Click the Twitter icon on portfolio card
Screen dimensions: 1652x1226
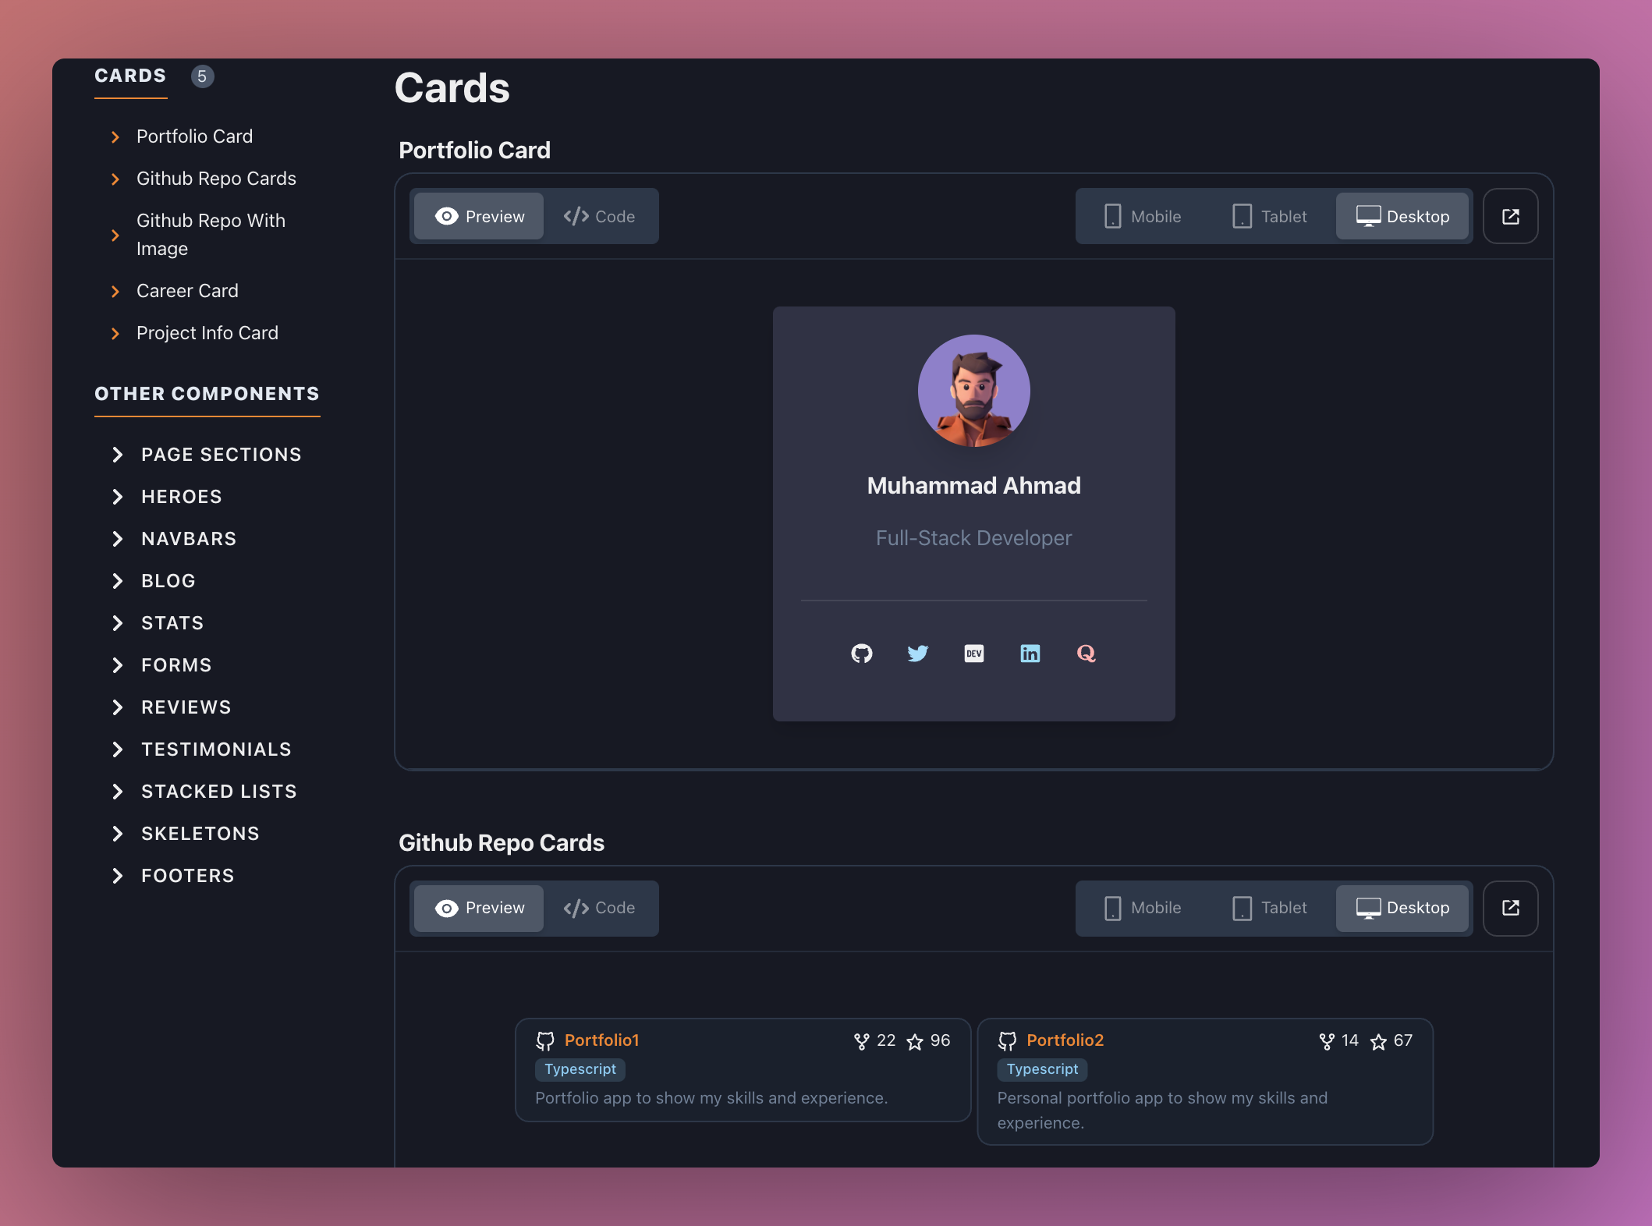point(916,653)
